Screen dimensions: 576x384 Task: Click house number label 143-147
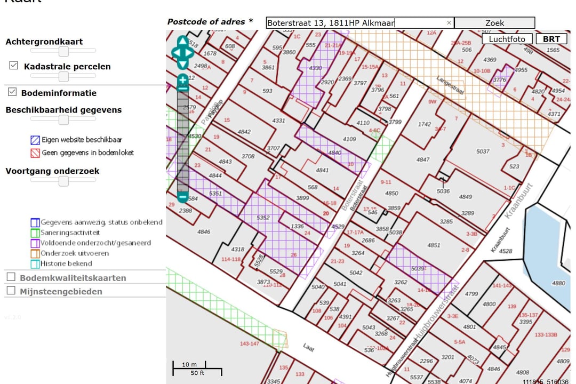(x=250, y=343)
